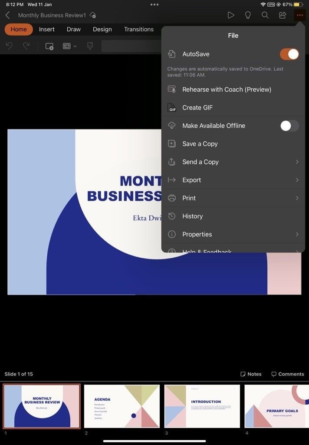
Task: Enable Make Available Offline switch
Action: click(x=289, y=126)
